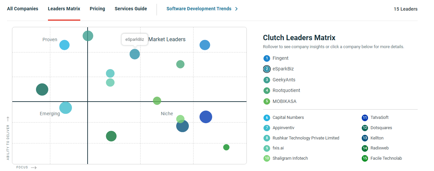Select the Kellton legend name
434x171 pixels.
click(x=377, y=138)
